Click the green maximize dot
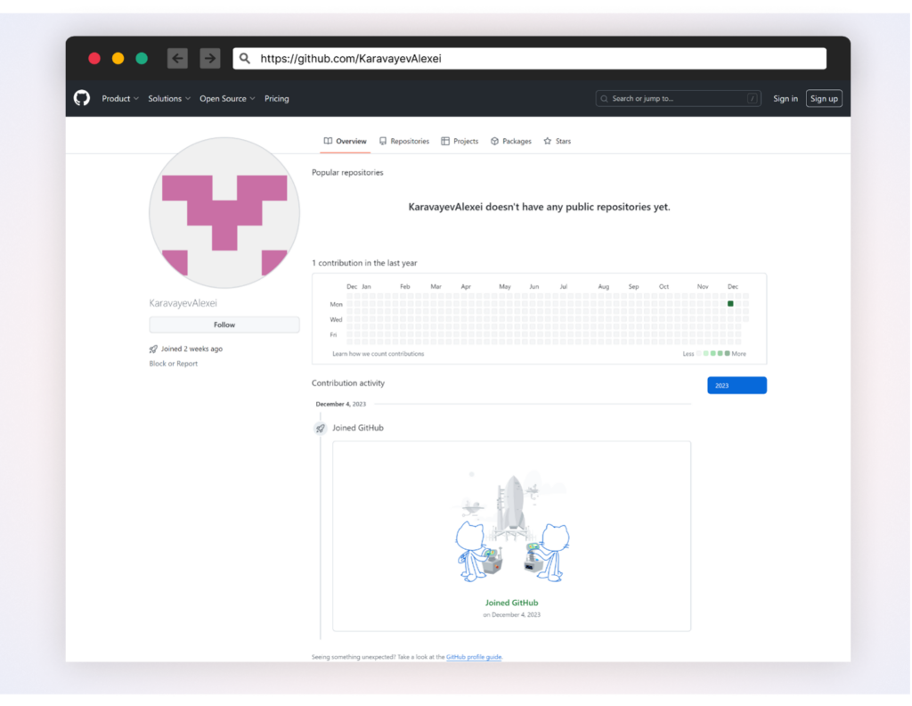This screenshot has width=912, height=706. point(142,58)
